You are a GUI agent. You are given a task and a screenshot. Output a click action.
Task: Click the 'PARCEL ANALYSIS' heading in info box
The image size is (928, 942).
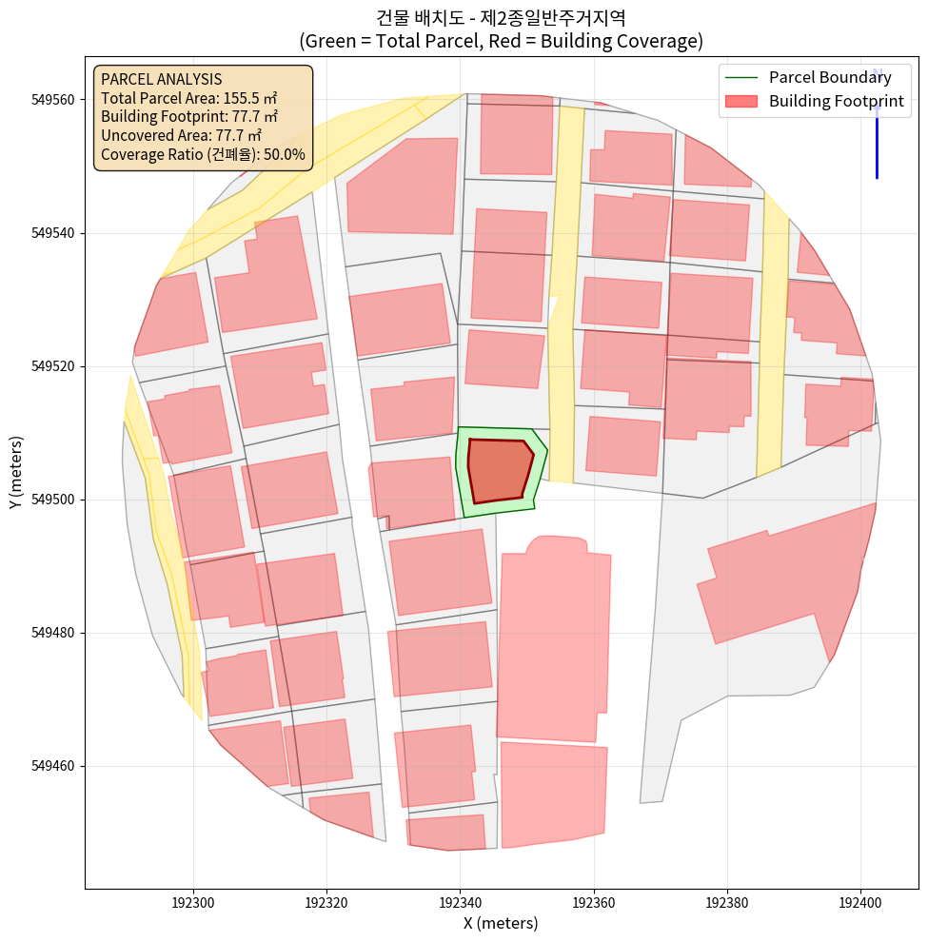(x=161, y=79)
